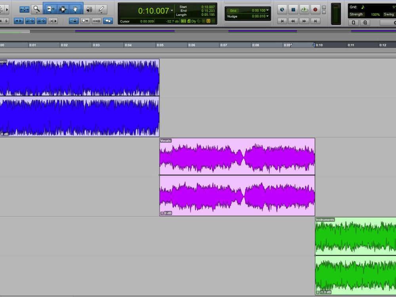396x297 pixels.
Task: Click the playhead marker near 0:10
Action: point(314,45)
